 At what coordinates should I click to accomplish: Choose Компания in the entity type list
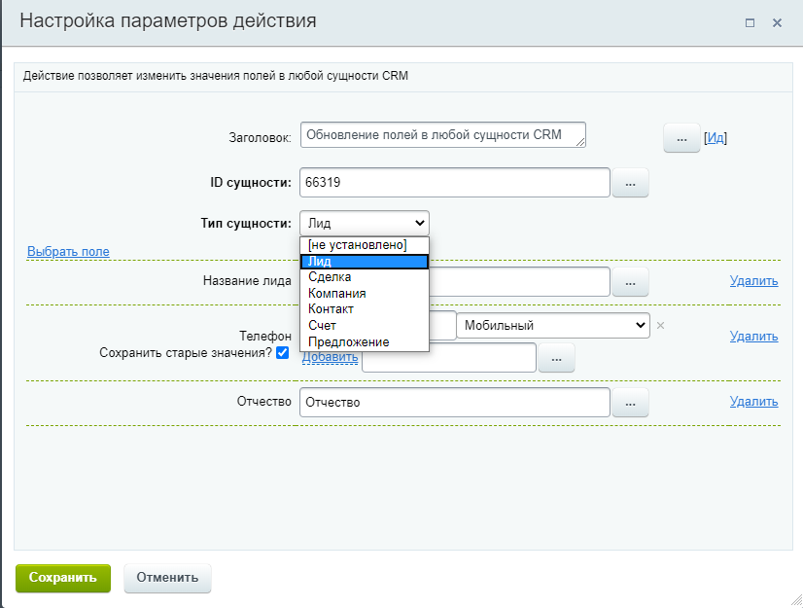tap(336, 293)
